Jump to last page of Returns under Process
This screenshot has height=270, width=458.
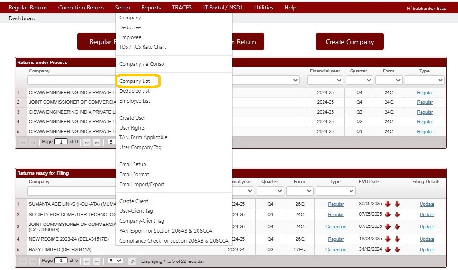point(97,142)
